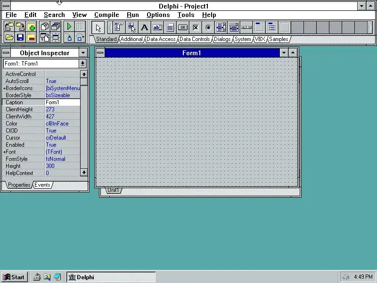This screenshot has width=377, height=283.
Task: Open the Options menu
Action: click(158, 15)
